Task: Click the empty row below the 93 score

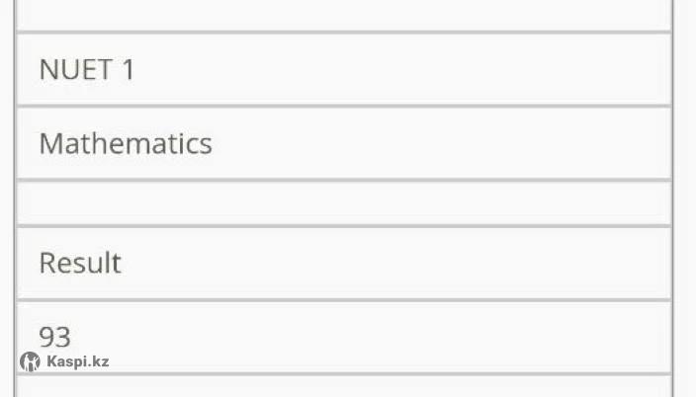Action: (x=343, y=387)
